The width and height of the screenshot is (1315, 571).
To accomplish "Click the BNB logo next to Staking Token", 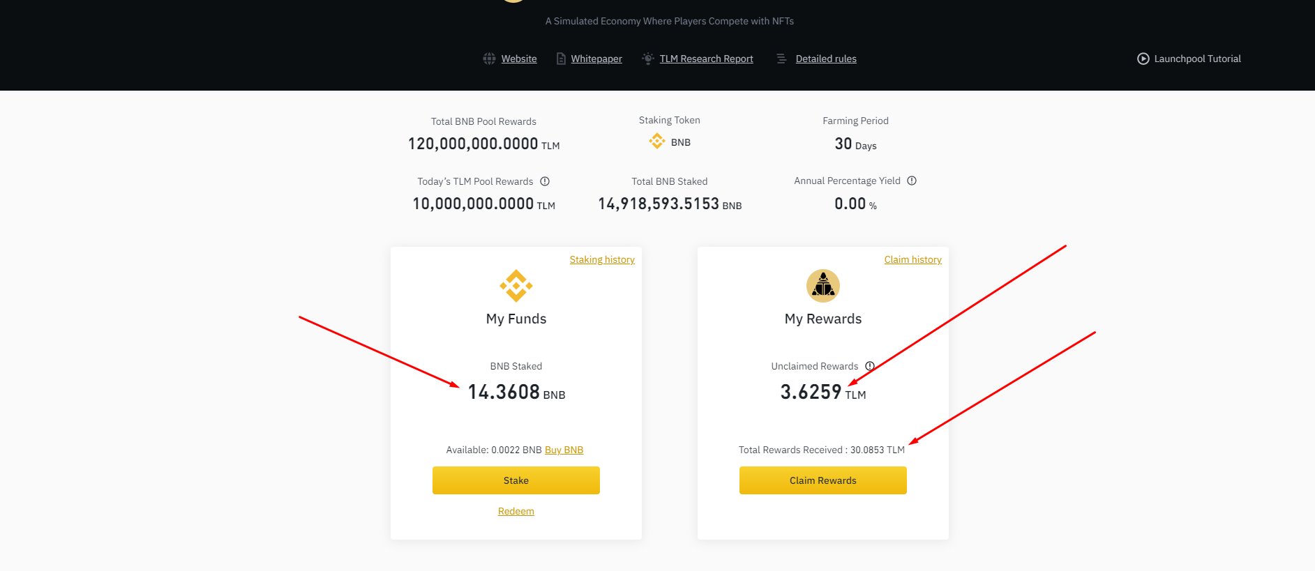I will [x=657, y=142].
